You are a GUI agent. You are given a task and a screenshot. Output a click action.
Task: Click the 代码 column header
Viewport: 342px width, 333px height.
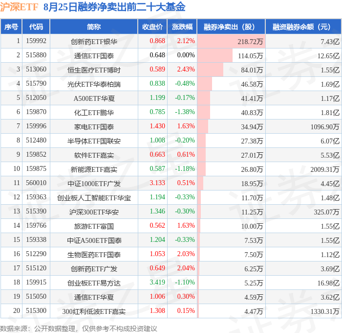pos(36,26)
